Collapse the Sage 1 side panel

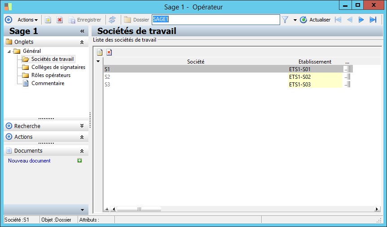[x=82, y=31]
